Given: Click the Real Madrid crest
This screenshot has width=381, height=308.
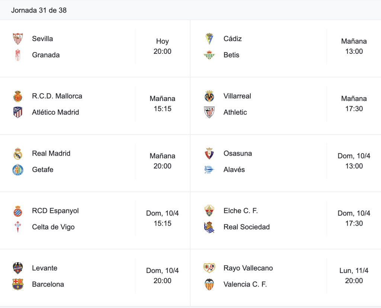Looking at the screenshot, I should 18,153.
